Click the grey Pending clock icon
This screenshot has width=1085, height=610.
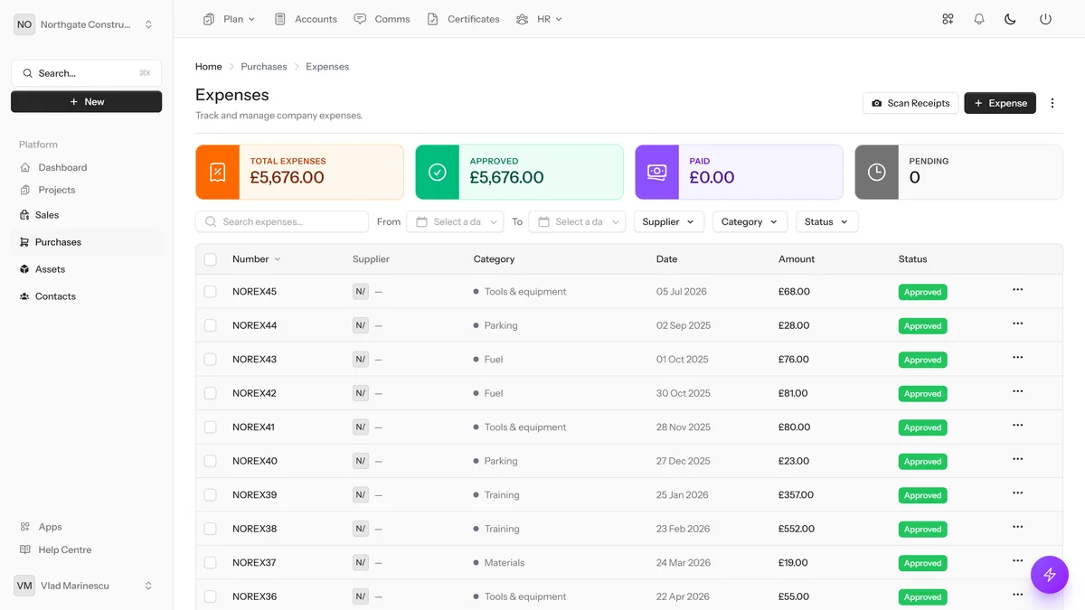tap(877, 172)
